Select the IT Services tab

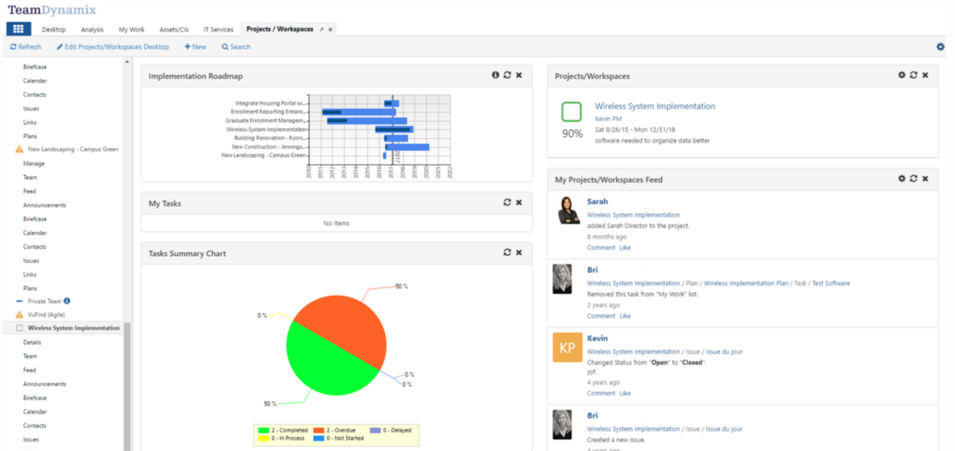pyautogui.click(x=218, y=29)
